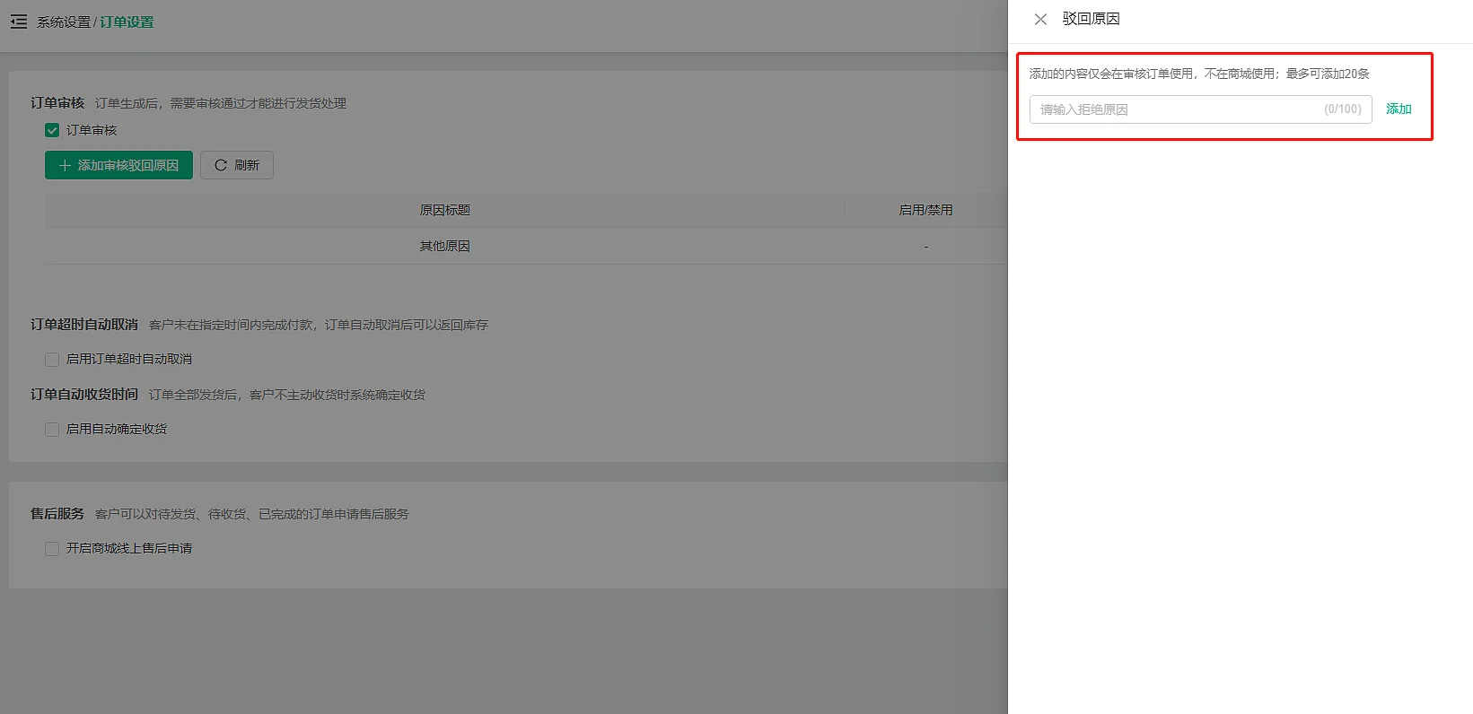Viewport: 1473px width, 714px height.
Task: Collapse the sidebar with the menu icon
Action: [x=18, y=22]
